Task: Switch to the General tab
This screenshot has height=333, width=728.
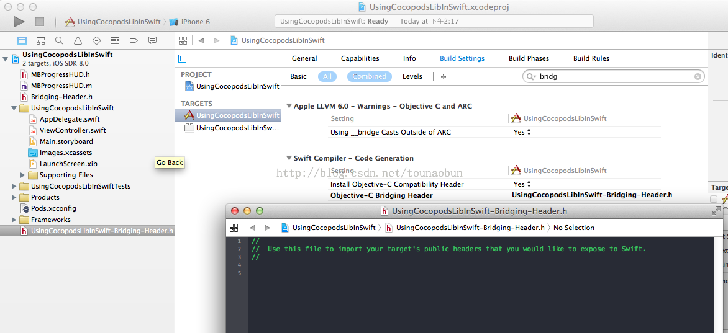Action: 304,58
